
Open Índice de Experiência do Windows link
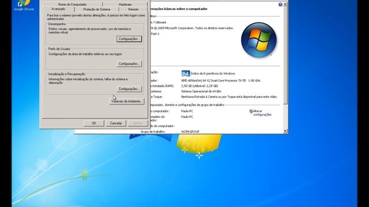pyautogui.click(x=213, y=74)
